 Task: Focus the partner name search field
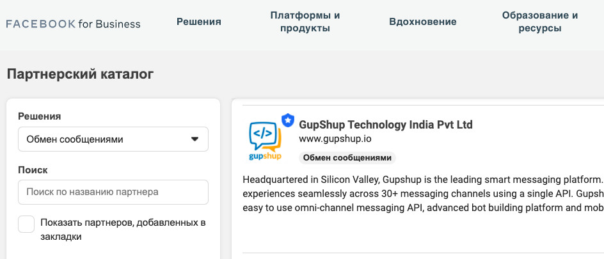113,192
